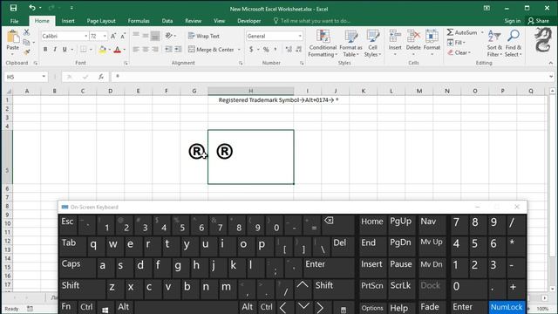Click Decrease Decimal icon
Viewport: 558px width, 314px height.
point(298,50)
